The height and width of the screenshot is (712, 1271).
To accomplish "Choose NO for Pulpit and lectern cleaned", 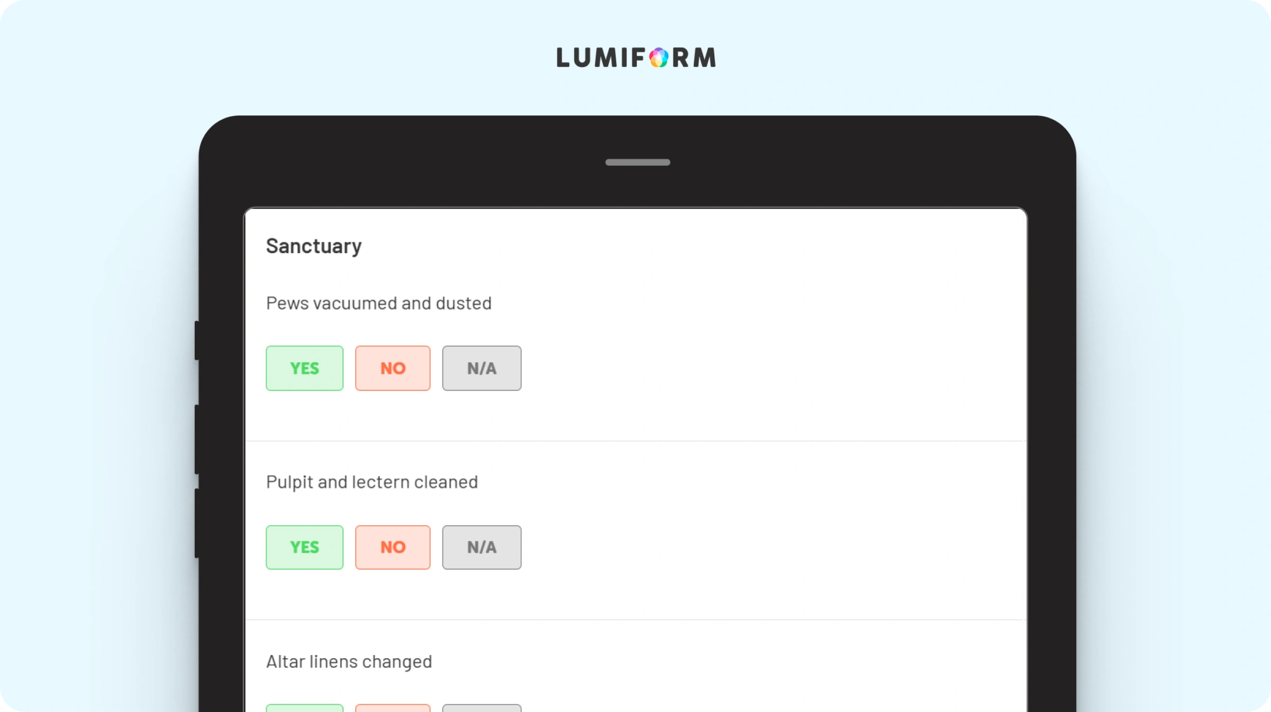I will [392, 547].
